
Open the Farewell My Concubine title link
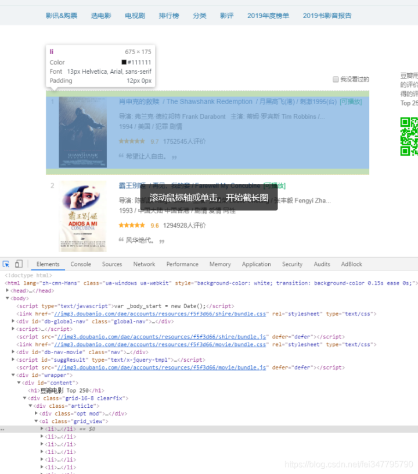point(189,186)
